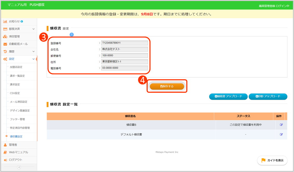The image size is (294, 172).
Task: Show the guide via ガイドを表示 button
Action: 272,161
